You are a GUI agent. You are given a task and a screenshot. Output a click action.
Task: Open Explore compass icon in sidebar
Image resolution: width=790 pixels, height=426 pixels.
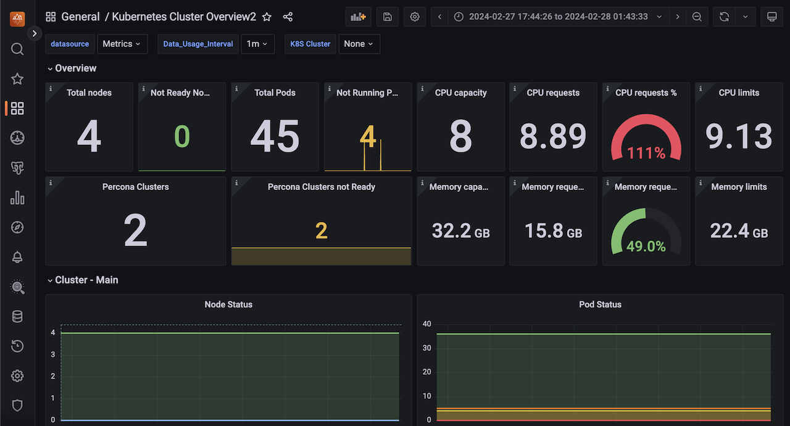pos(17,227)
